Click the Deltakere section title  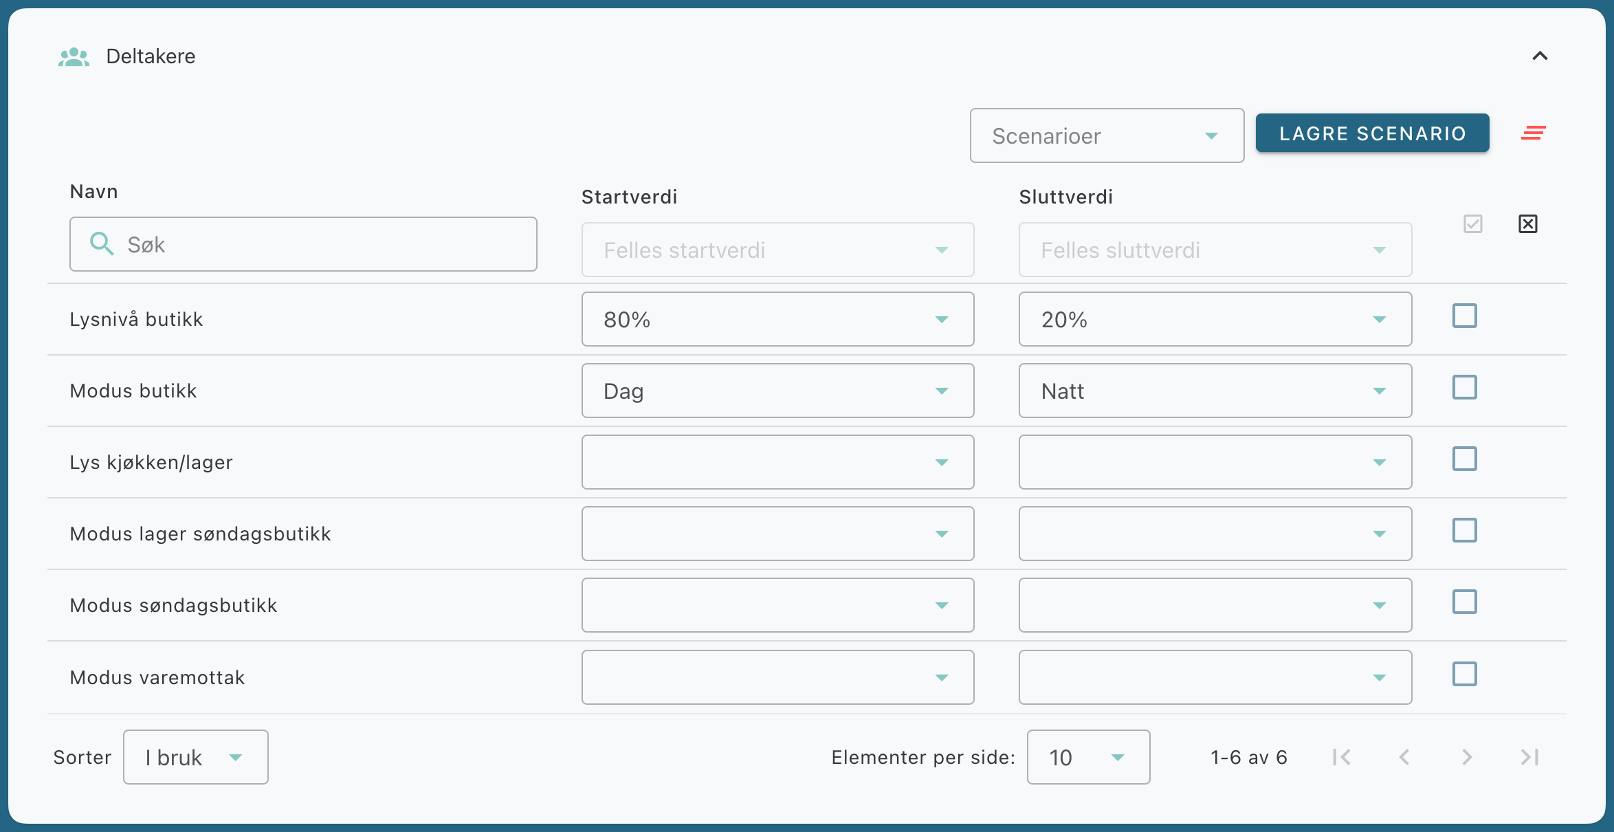coord(151,56)
